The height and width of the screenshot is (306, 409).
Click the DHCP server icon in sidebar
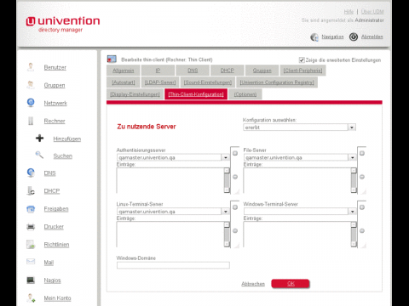pyautogui.click(x=31, y=190)
